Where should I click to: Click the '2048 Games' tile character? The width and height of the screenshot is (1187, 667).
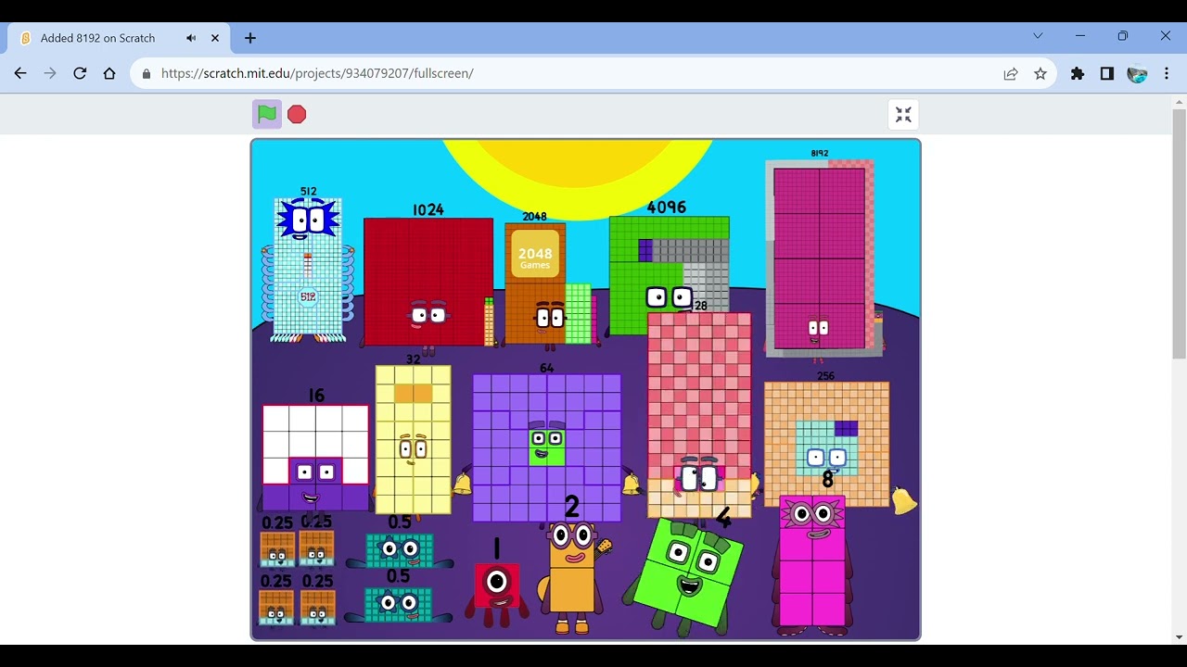[x=535, y=283]
